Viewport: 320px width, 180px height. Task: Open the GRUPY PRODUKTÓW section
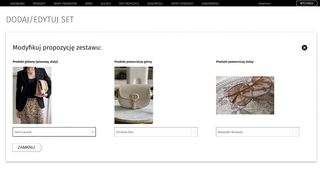point(65,3)
